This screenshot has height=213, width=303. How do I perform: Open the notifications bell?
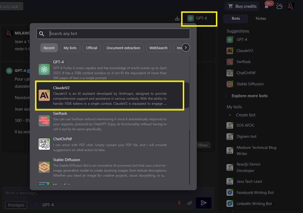coord(267,6)
